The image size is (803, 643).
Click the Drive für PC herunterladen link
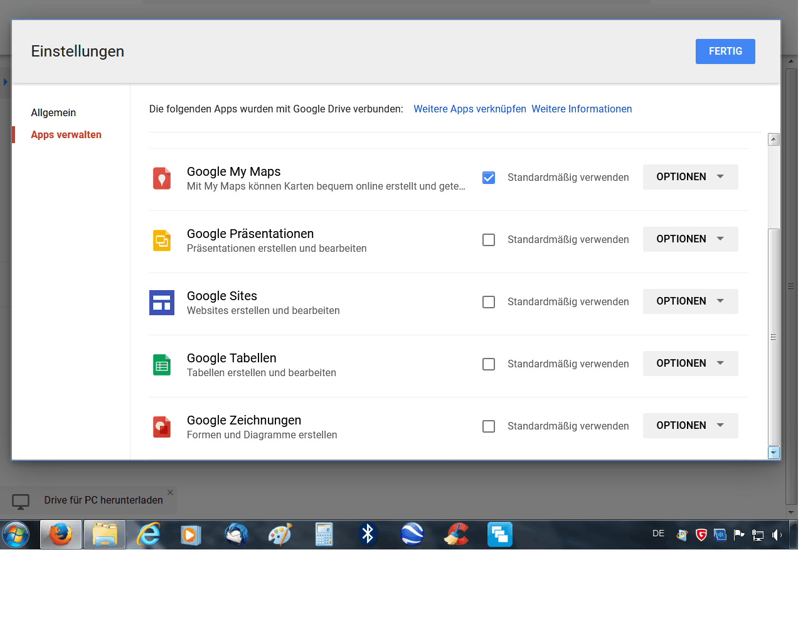[104, 500]
